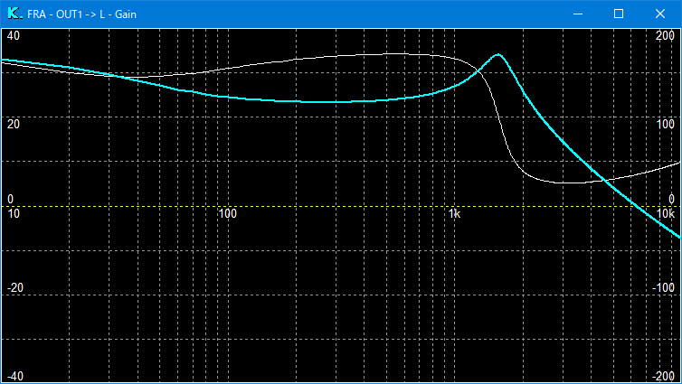Minimize the FRA Gain window
This screenshot has width=682, height=384.
click(x=578, y=14)
